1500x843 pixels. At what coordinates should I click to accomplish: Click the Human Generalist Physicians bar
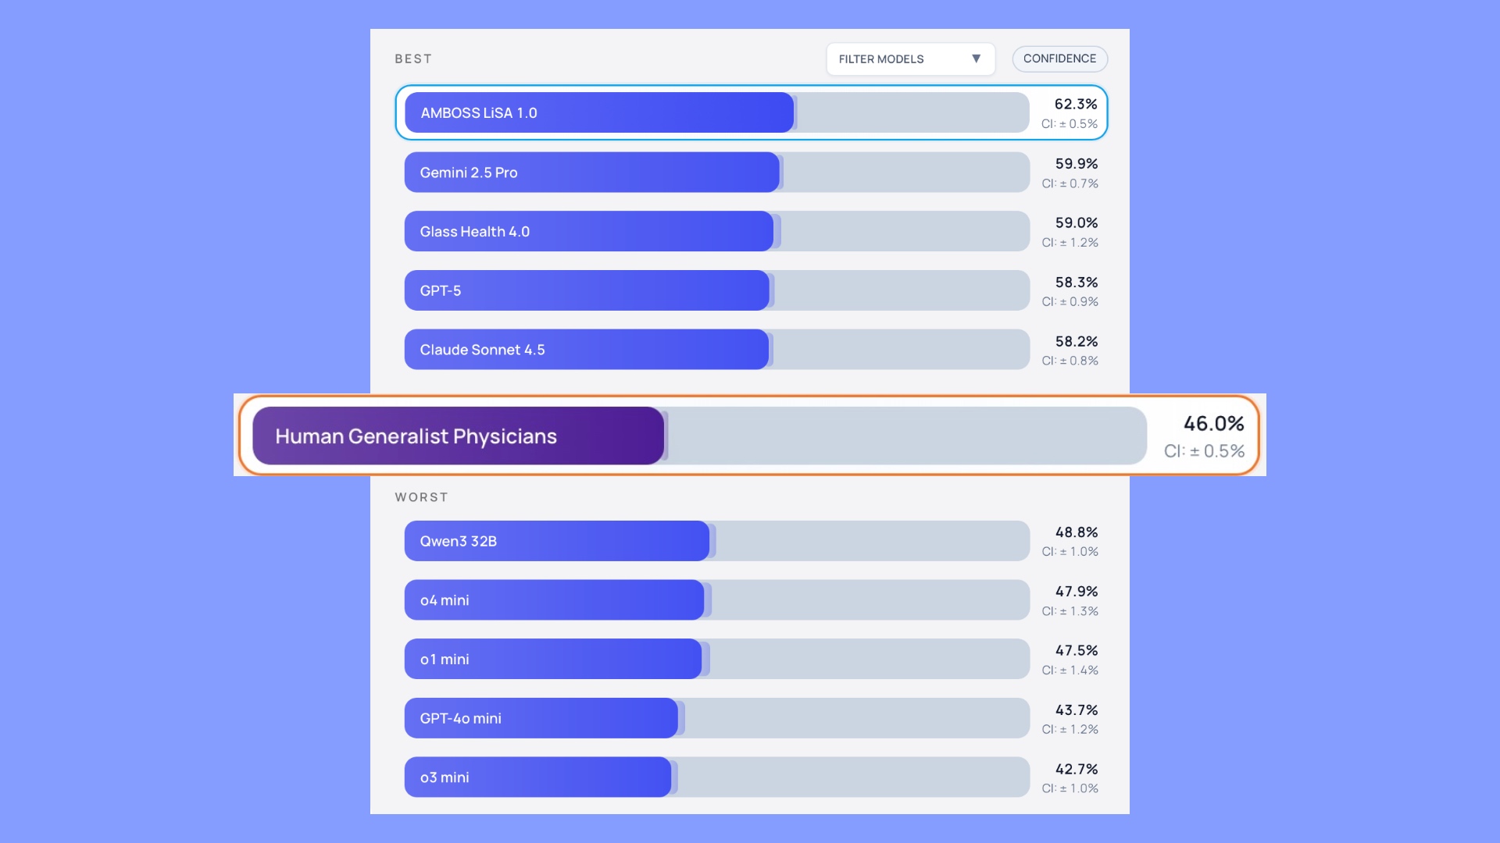point(458,436)
